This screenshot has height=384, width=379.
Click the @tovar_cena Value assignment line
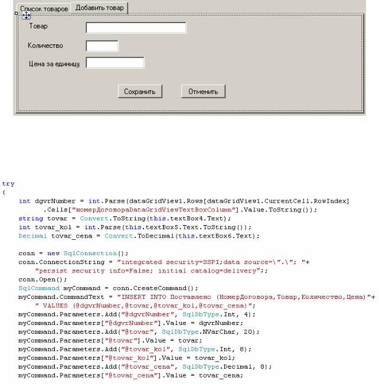130,376
